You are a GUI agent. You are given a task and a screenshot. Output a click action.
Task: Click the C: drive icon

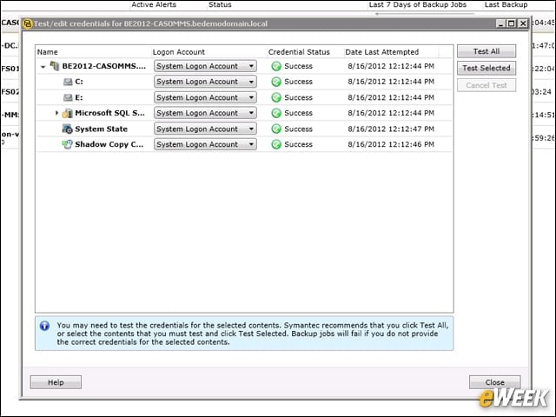(x=68, y=82)
